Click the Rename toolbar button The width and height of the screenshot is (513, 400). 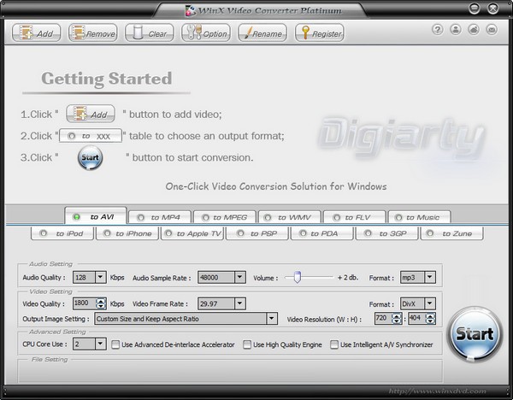click(x=262, y=33)
